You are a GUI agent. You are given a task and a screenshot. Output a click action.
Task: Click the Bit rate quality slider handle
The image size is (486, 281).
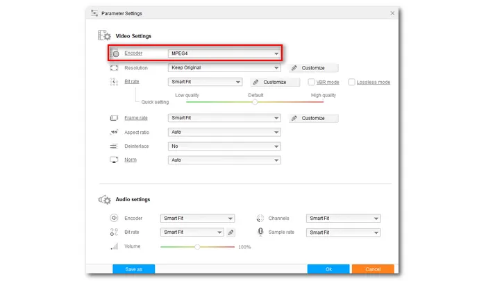[255, 101]
